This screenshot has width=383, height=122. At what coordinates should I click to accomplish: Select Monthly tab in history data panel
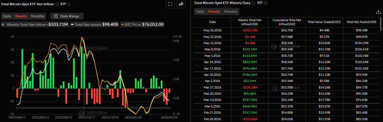pos(231,11)
